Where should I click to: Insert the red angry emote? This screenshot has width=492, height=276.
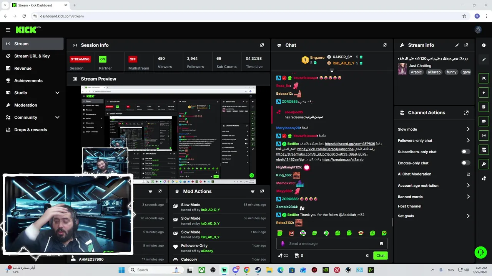[x=291, y=233]
